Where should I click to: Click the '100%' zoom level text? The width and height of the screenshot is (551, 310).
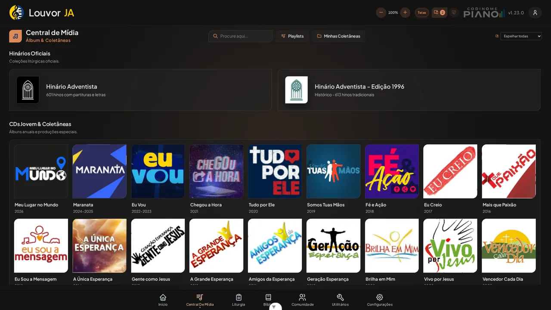[393, 12]
